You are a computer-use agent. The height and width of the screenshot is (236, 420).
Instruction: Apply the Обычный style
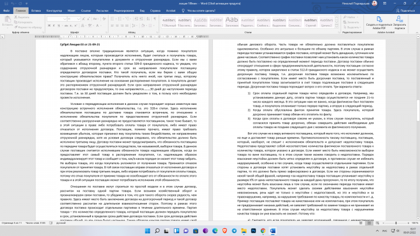pyautogui.click(x=169, y=22)
